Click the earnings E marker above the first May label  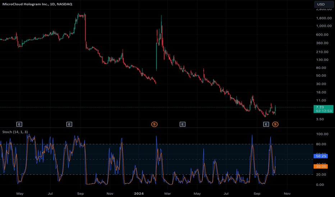[x=19, y=124]
